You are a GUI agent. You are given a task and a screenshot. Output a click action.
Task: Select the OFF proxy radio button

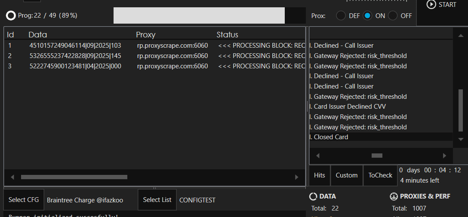(x=393, y=15)
